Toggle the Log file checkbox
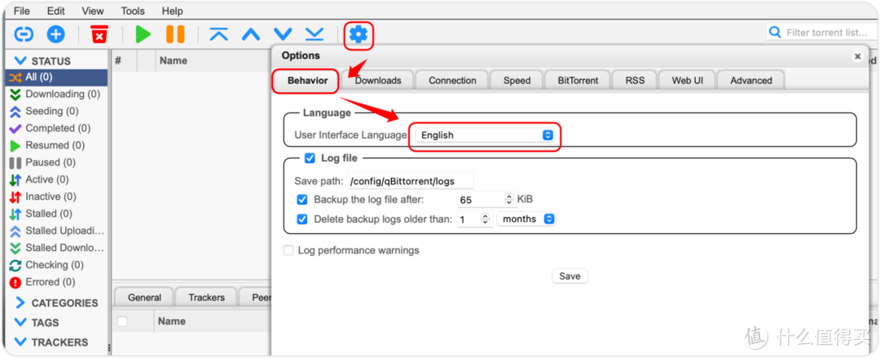The height and width of the screenshot is (358, 880). pyautogui.click(x=310, y=158)
